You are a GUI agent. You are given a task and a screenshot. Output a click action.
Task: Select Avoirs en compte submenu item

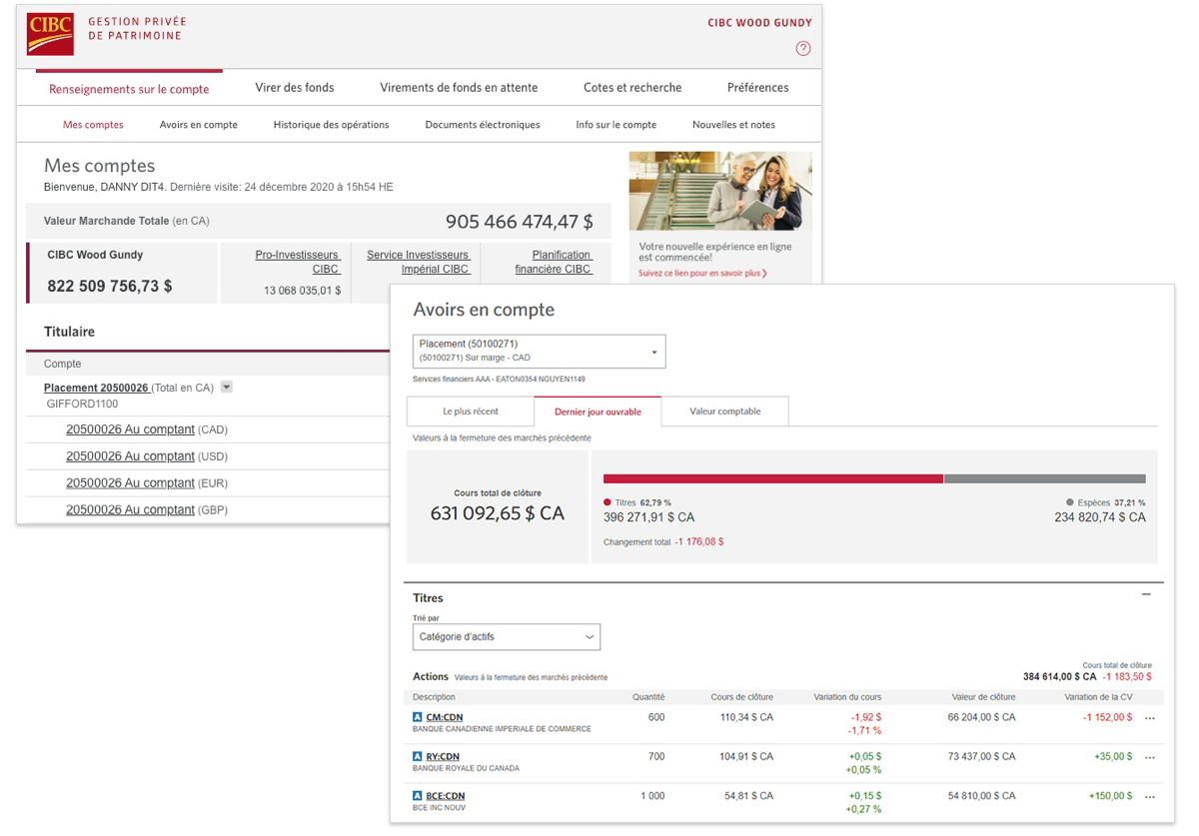tap(199, 125)
